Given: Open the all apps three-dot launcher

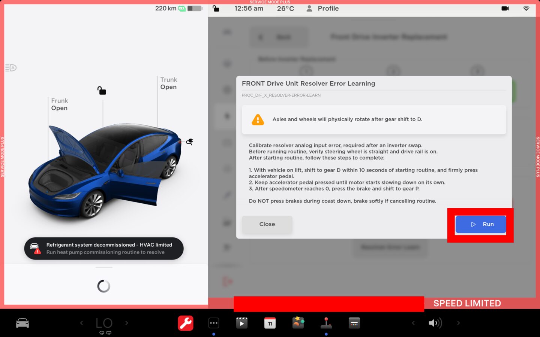Looking at the screenshot, I should (214, 323).
